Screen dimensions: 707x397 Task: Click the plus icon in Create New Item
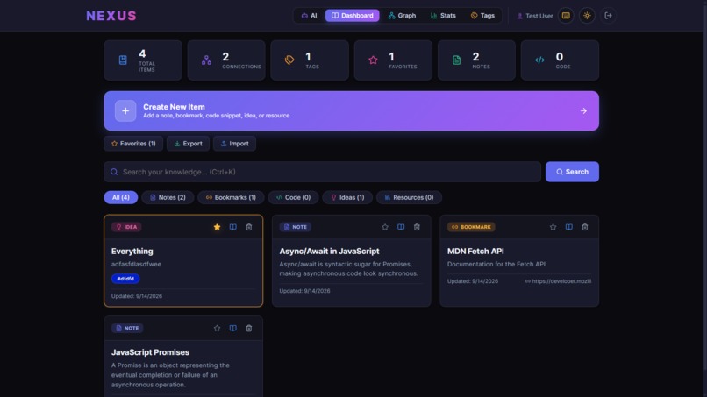tap(125, 110)
